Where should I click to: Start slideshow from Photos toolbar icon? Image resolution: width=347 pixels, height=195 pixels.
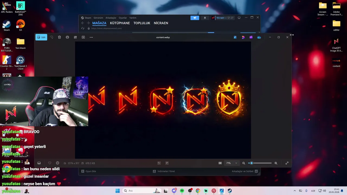click(x=83, y=37)
